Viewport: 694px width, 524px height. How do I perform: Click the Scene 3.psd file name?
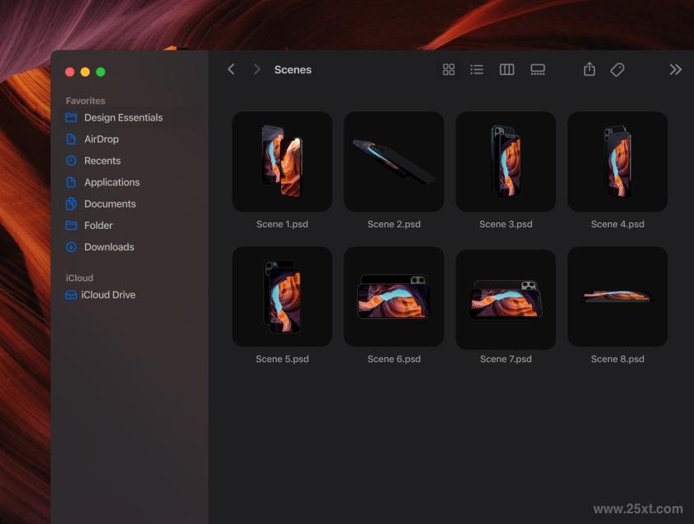pyautogui.click(x=506, y=224)
